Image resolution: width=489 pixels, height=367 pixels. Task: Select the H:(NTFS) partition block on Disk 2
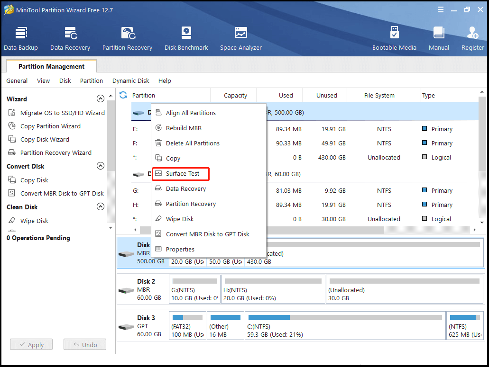[273, 289]
